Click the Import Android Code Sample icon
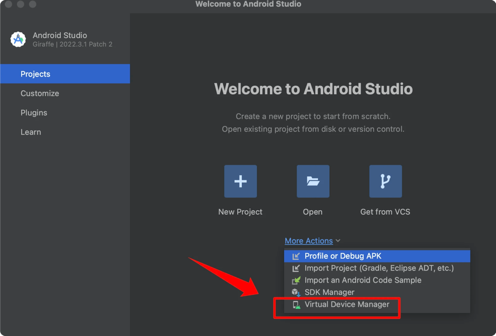The width and height of the screenshot is (496, 336). (x=296, y=280)
